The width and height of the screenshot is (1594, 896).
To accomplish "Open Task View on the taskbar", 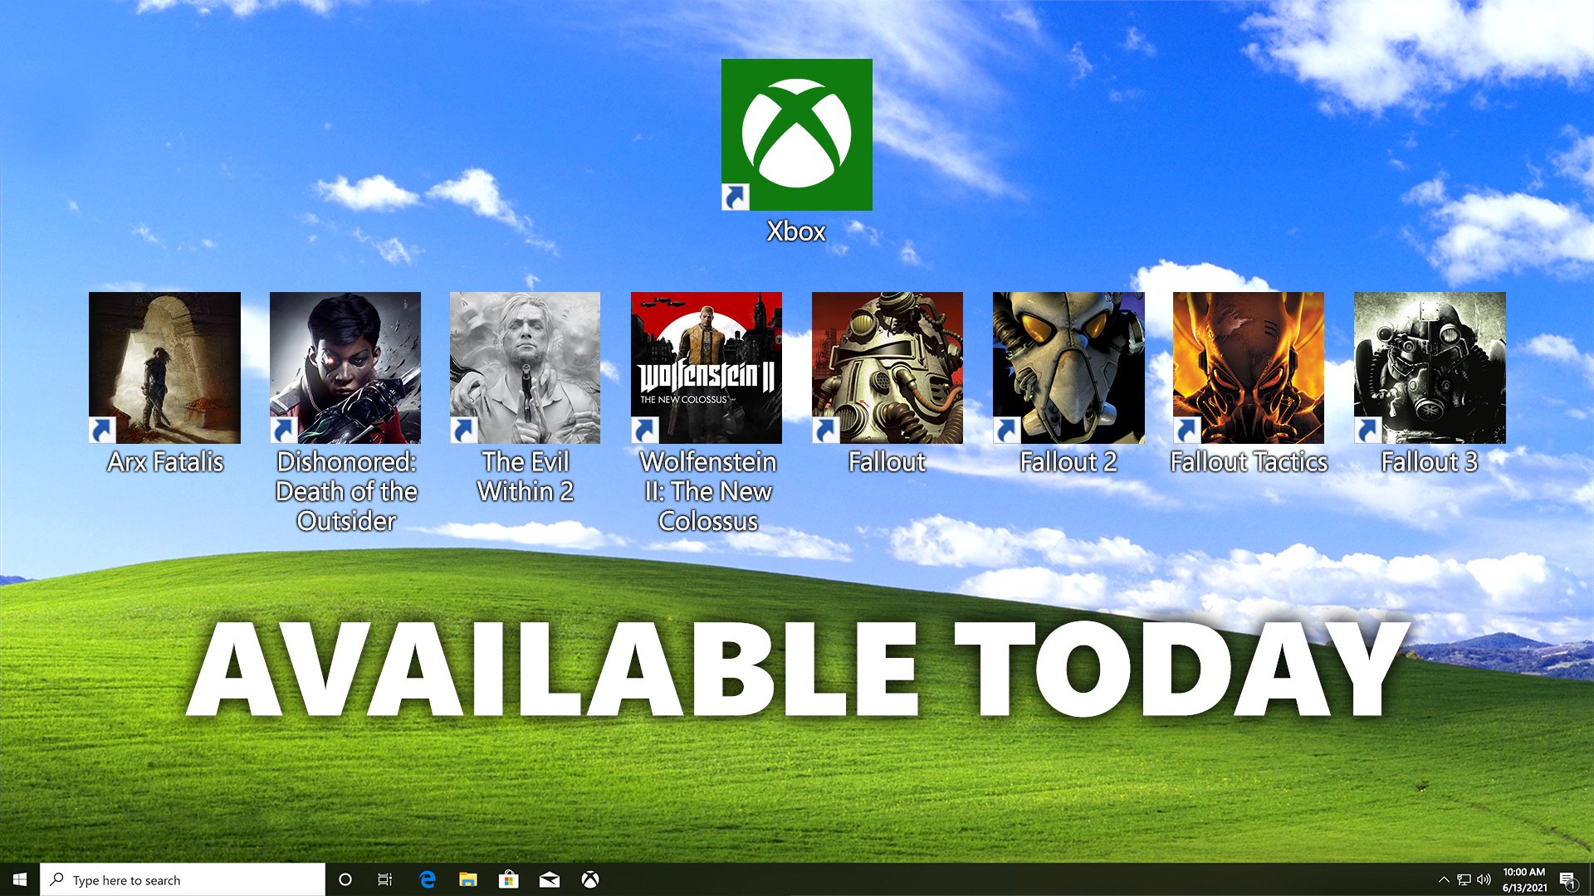I will [384, 880].
